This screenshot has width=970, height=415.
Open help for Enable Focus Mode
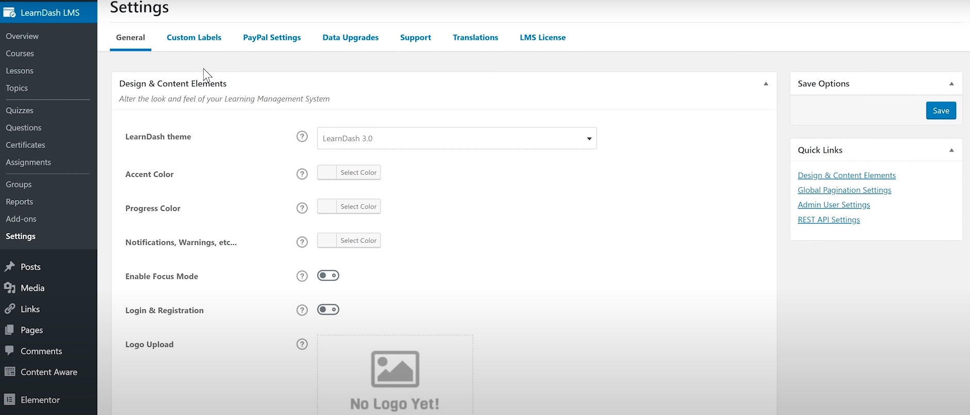pos(302,276)
